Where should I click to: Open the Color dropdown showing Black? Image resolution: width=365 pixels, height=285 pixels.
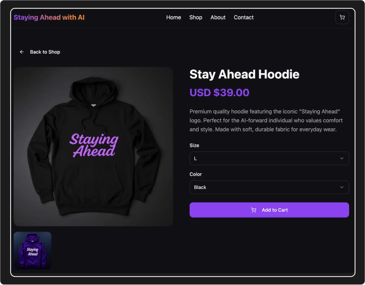tap(269, 187)
